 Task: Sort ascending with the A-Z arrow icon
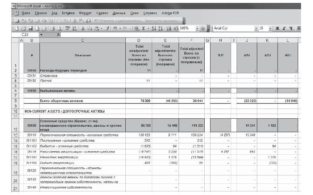[x=154, y=29]
